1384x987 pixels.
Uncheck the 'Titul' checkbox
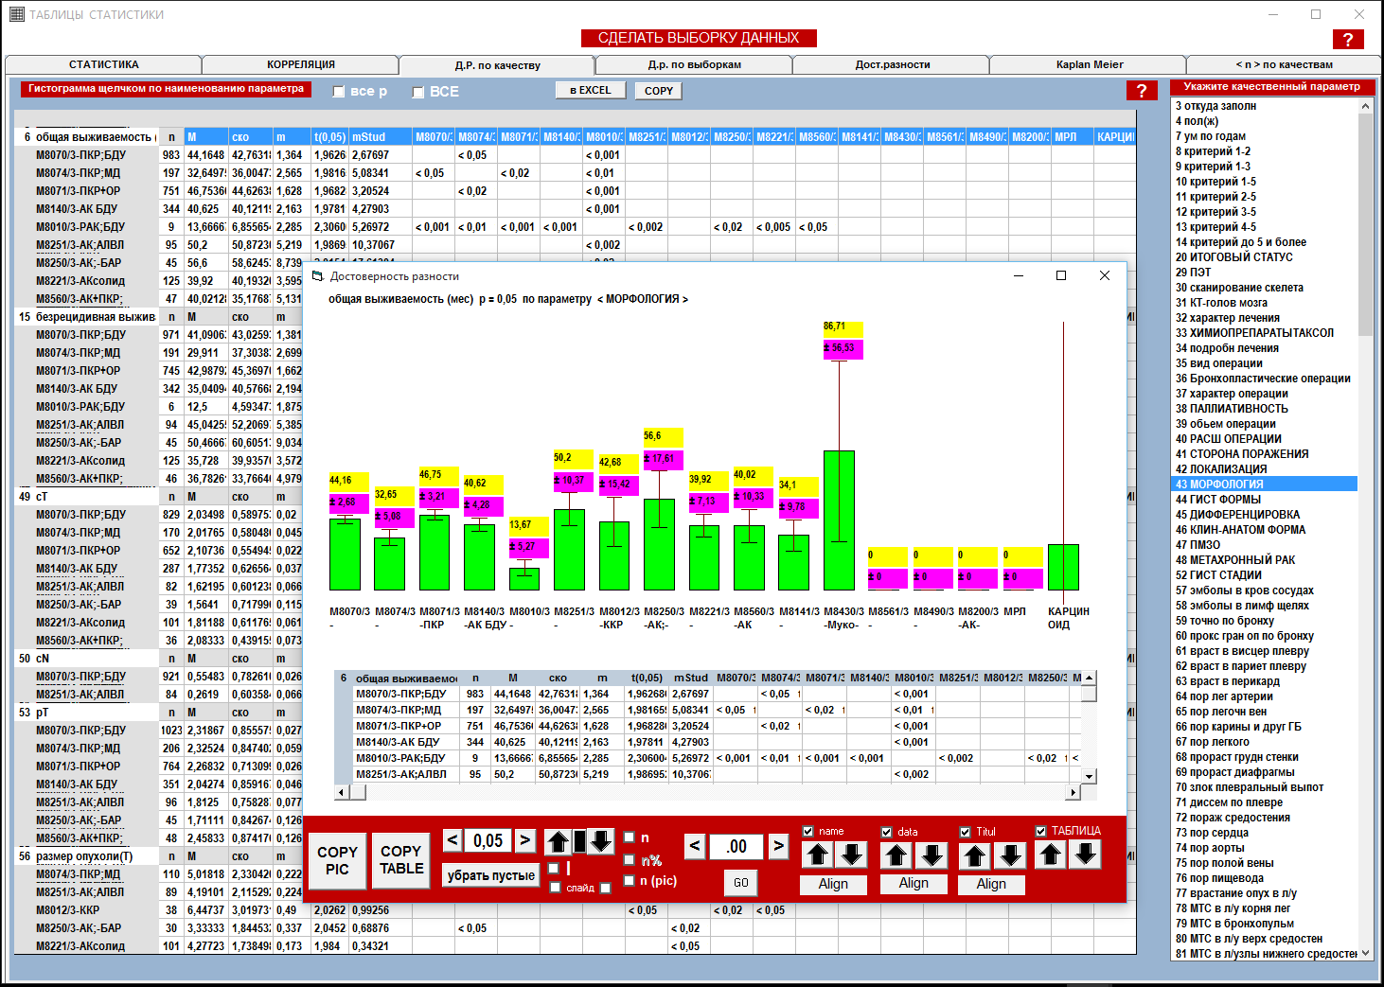[966, 832]
